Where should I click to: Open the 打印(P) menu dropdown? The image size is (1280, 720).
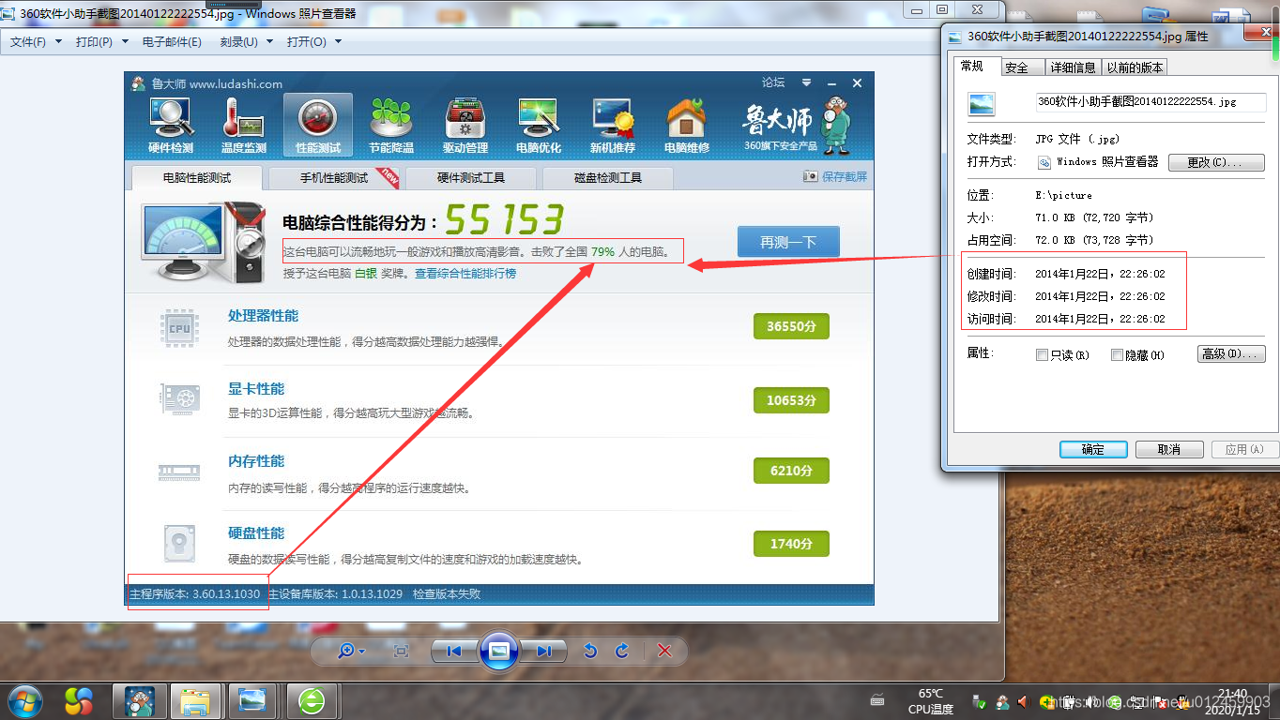point(101,42)
